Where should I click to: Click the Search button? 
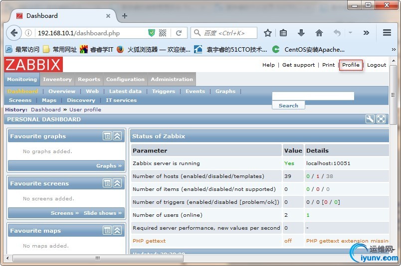[288, 105]
